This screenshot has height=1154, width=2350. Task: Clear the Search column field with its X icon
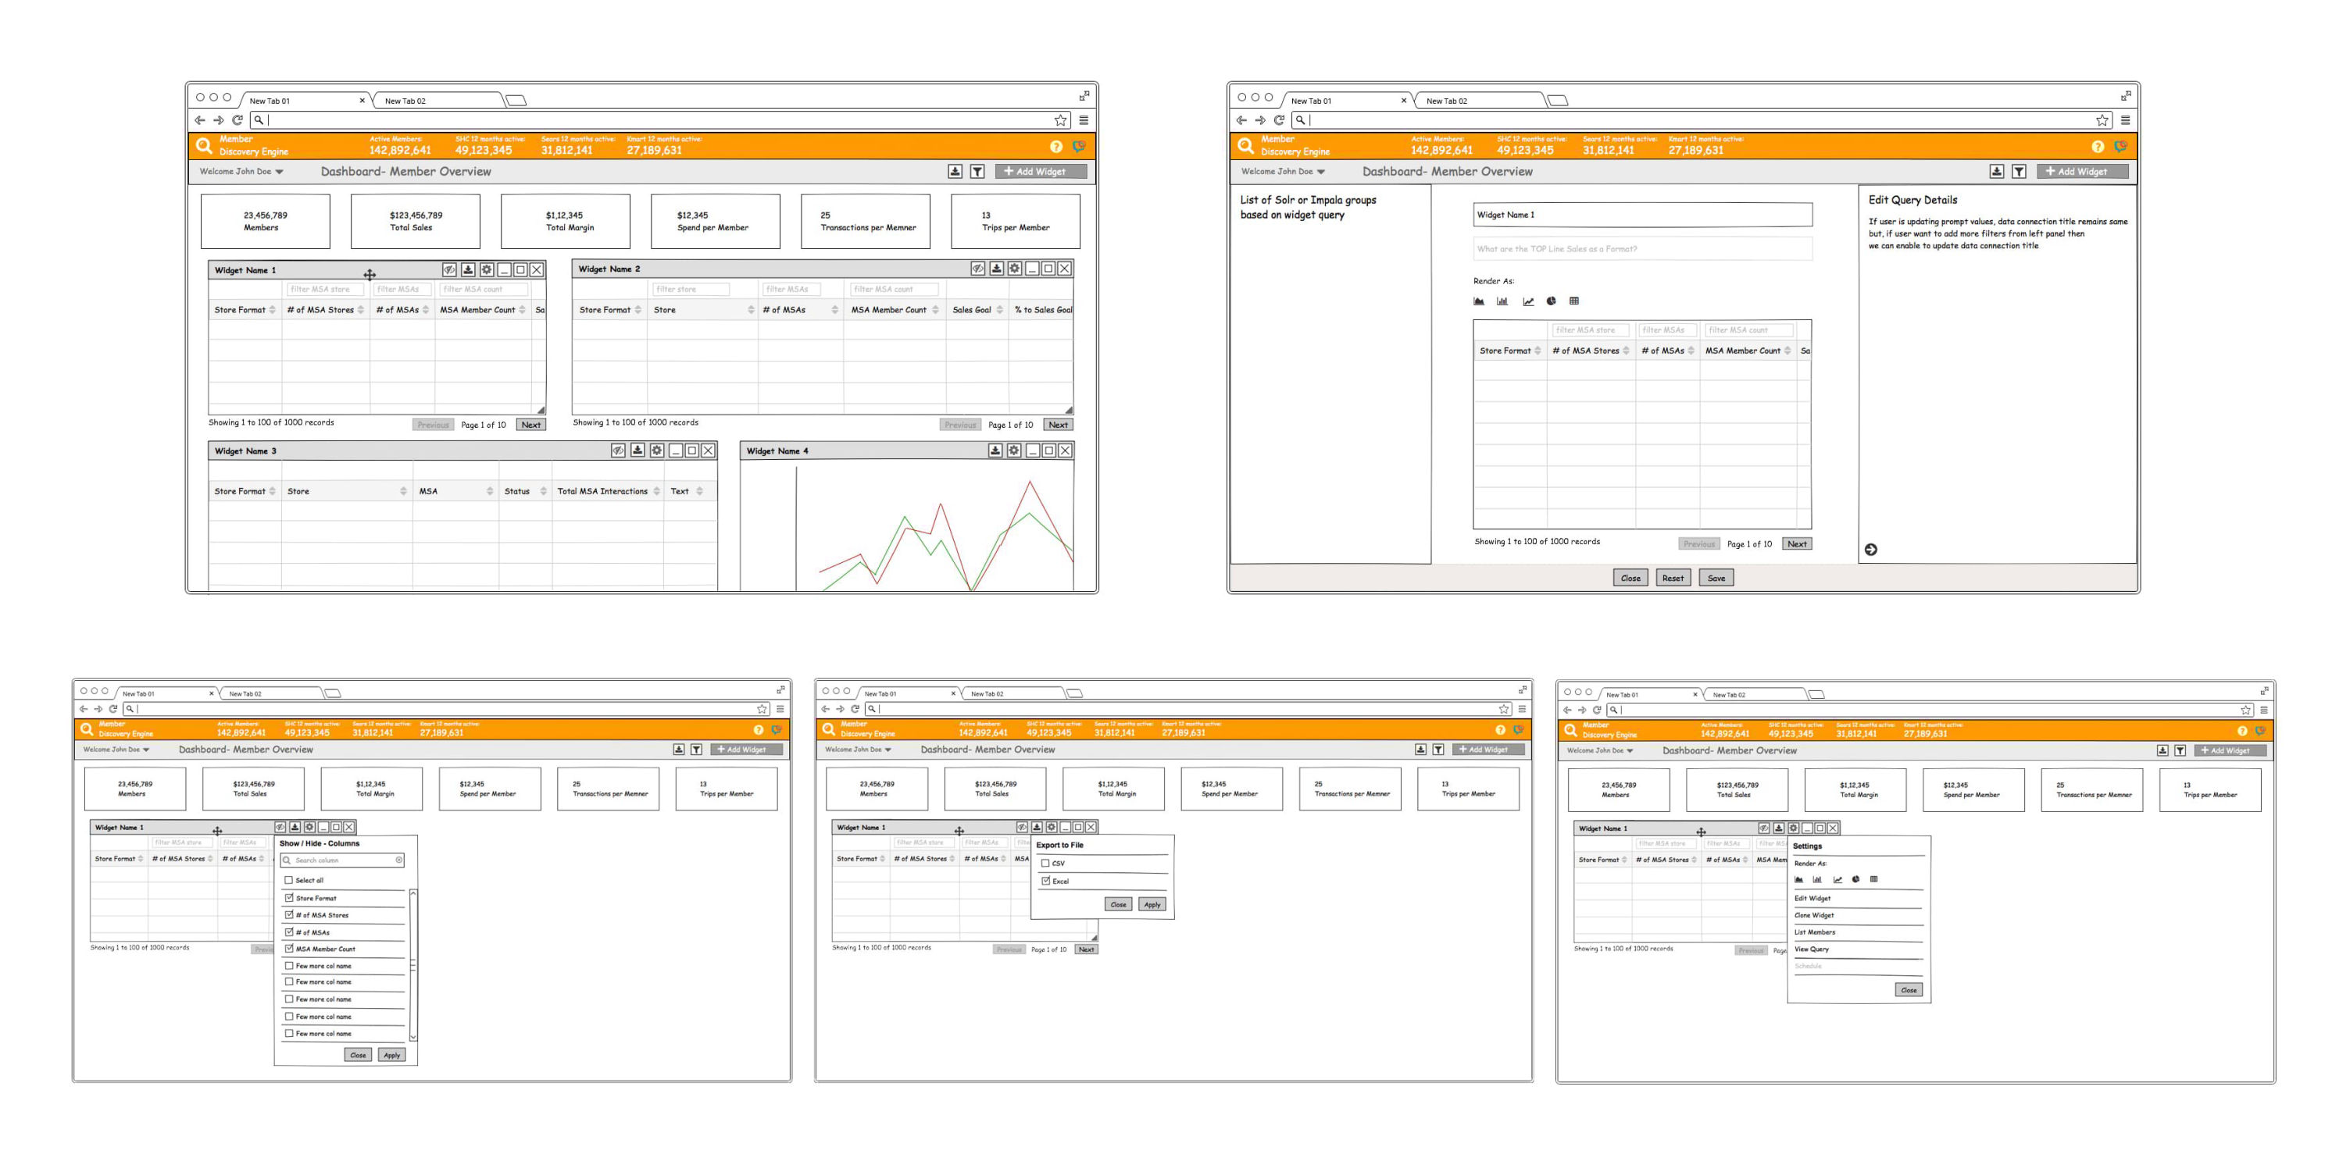tap(398, 860)
